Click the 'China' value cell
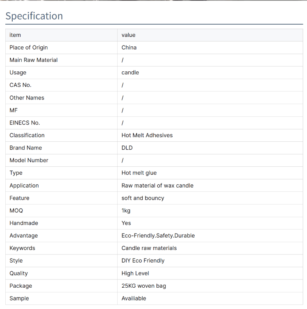The width and height of the screenshot is (307, 309). [x=129, y=48]
